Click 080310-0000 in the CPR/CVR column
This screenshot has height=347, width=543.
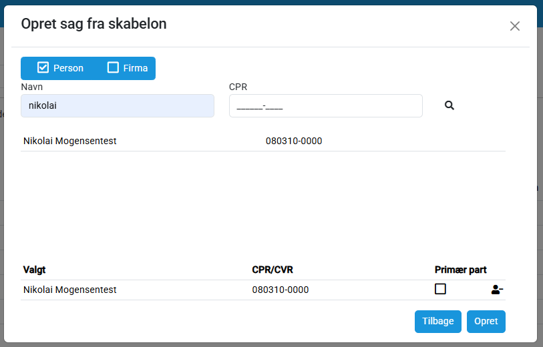pos(281,290)
